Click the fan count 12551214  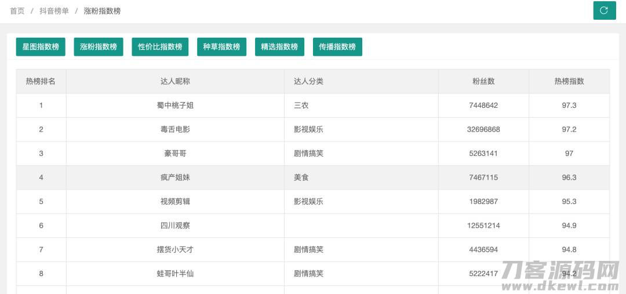tap(483, 226)
